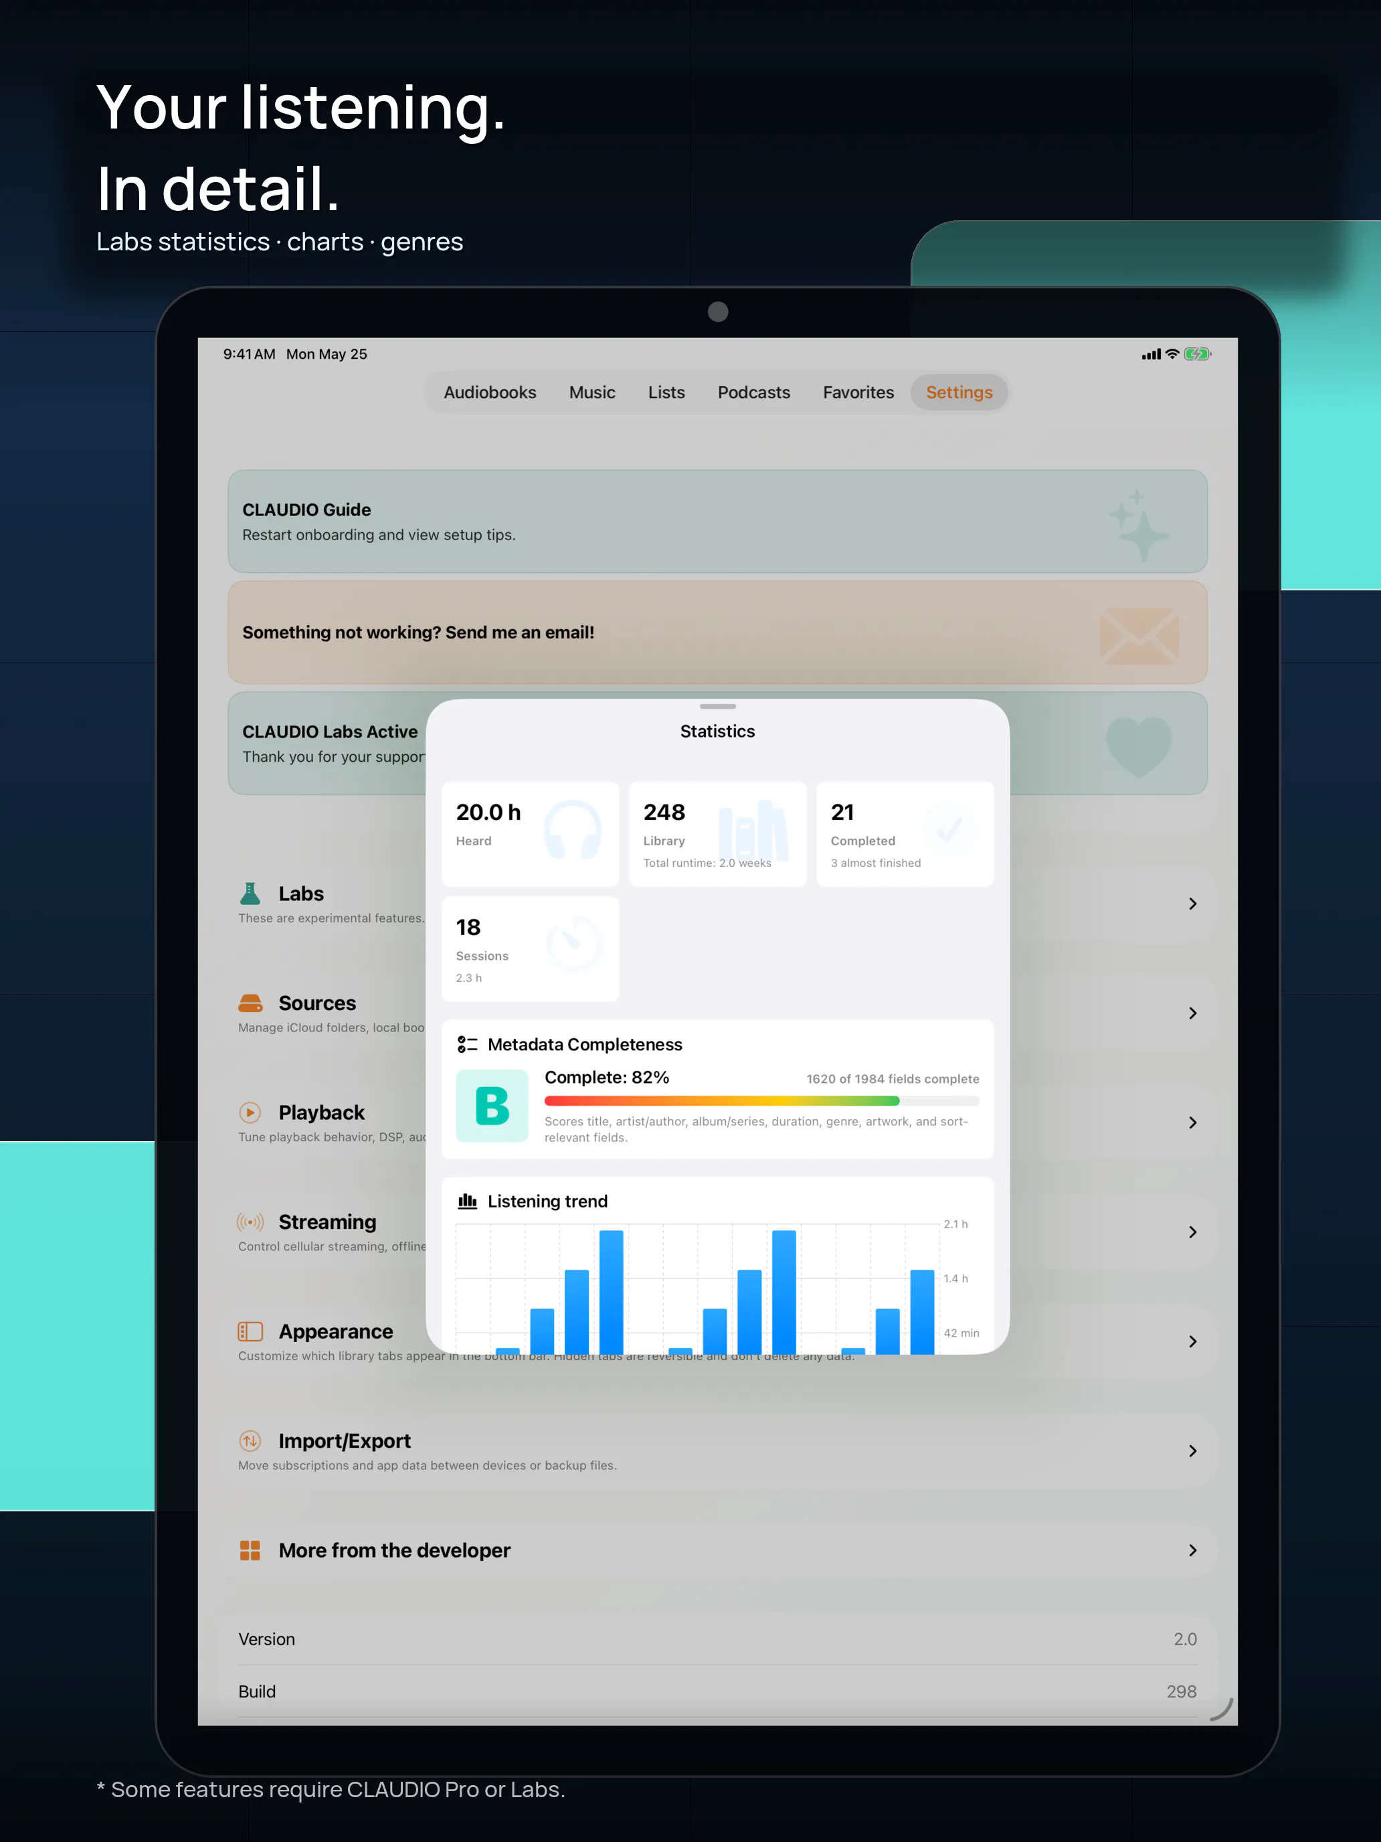This screenshot has height=1842, width=1381.
Task: Click the Wi-Fi status icon
Action: 1172,353
